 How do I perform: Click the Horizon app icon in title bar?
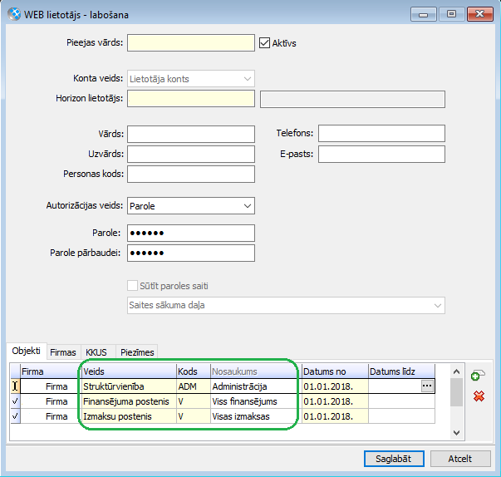coord(14,14)
